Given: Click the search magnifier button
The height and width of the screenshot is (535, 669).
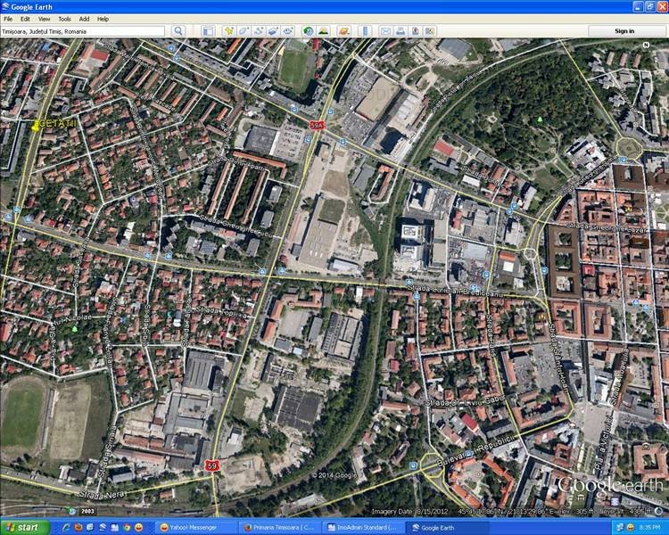Looking at the screenshot, I should click(x=178, y=31).
